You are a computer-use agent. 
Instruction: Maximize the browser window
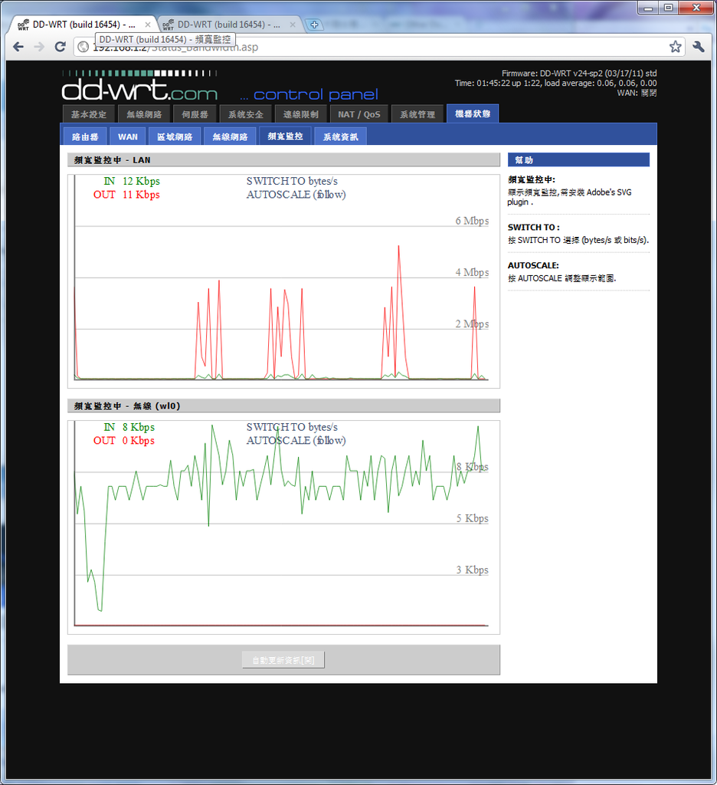click(x=669, y=8)
